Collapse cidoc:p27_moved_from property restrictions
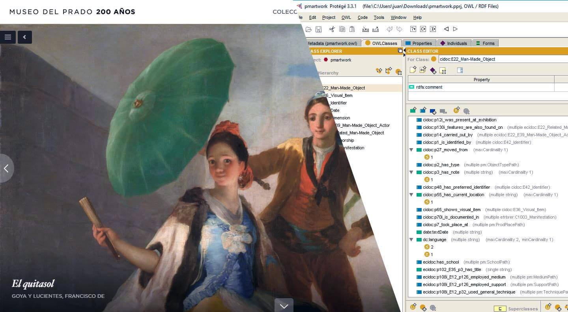The width and height of the screenshot is (568, 312). pyautogui.click(x=411, y=150)
